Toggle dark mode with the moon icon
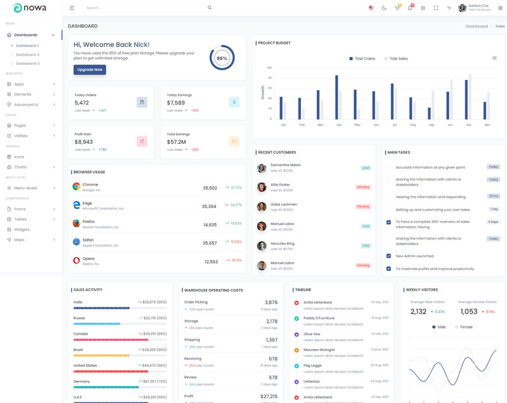The height and width of the screenshot is (403, 507). point(384,8)
